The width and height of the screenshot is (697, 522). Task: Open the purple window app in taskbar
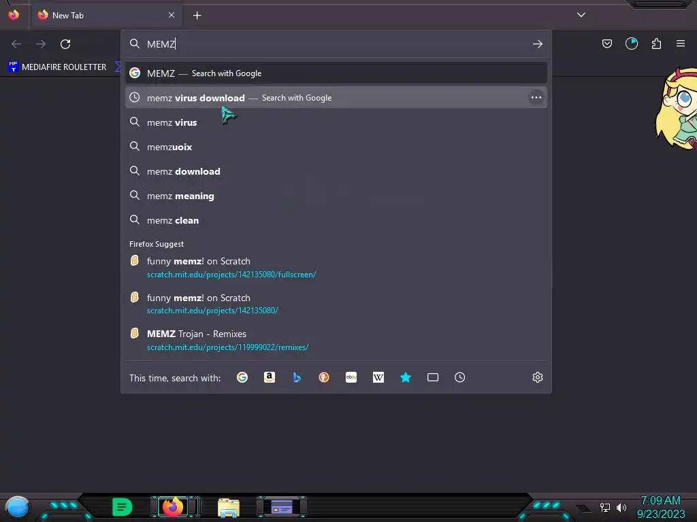282,507
